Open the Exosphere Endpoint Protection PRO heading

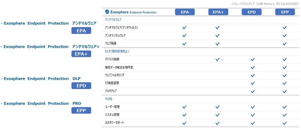pos(41,103)
